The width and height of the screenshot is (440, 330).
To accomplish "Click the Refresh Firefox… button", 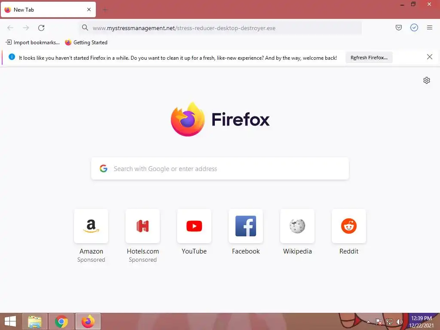I will pyautogui.click(x=369, y=58).
